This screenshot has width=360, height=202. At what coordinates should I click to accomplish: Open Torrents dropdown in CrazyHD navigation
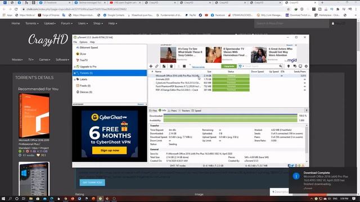point(32,24)
